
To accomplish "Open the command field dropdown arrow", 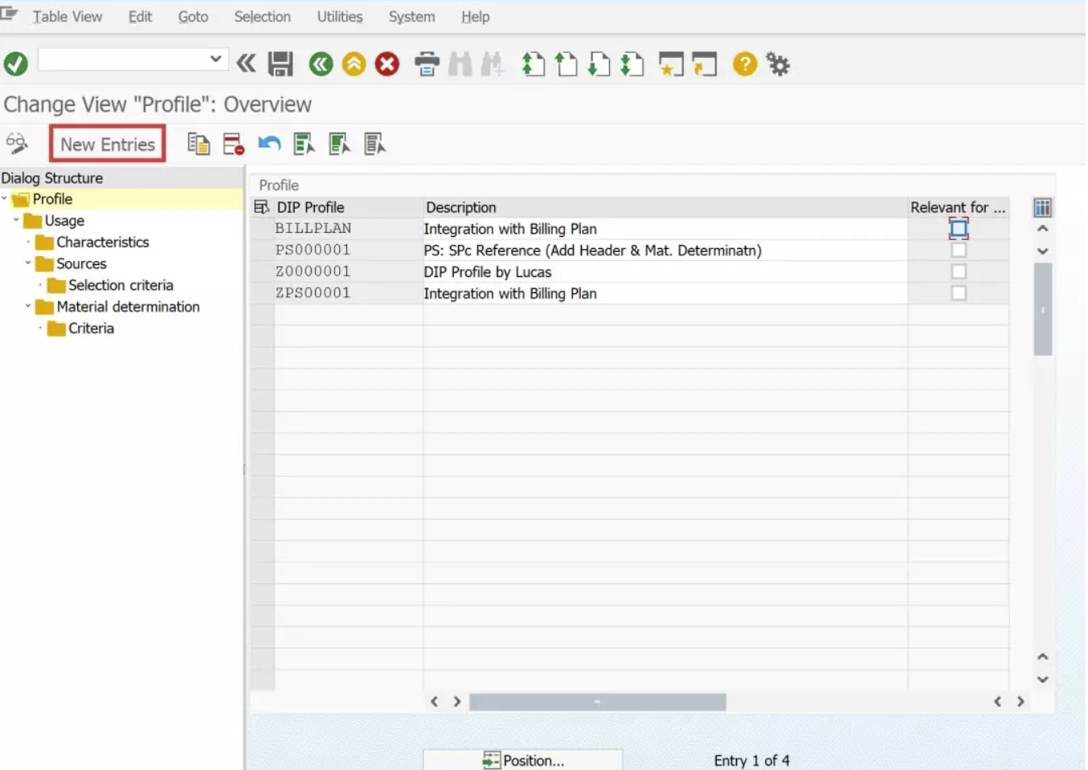I will tap(215, 59).
